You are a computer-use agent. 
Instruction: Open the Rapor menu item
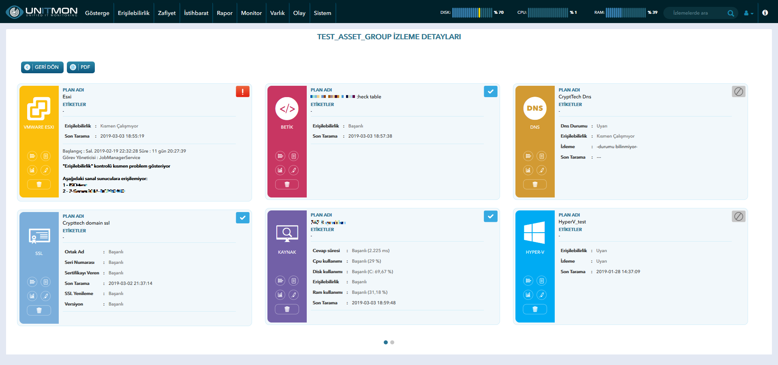coord(224,13)
